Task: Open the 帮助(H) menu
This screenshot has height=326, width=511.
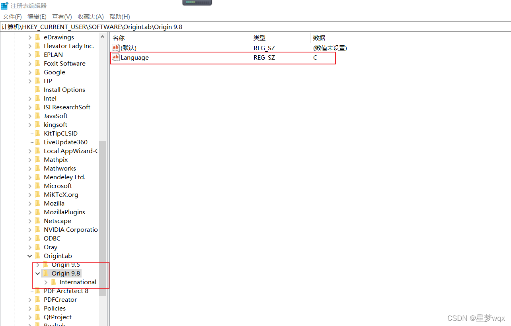Action: (x=119, y=17)
